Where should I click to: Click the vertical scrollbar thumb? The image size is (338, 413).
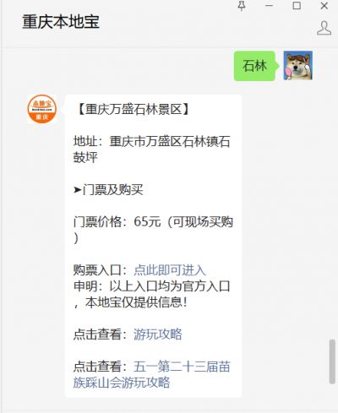point(332,361)
